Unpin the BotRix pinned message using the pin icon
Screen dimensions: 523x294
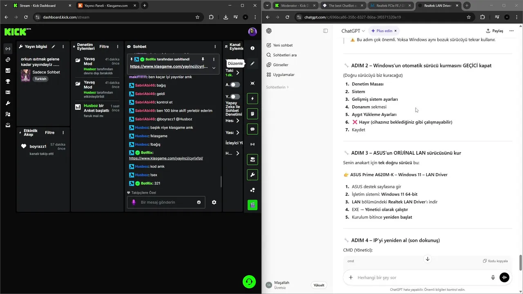pos(203,59)
